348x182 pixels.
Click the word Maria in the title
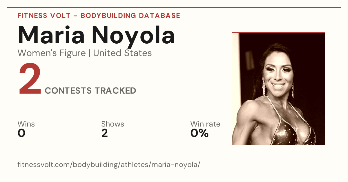tap(51, 35)
